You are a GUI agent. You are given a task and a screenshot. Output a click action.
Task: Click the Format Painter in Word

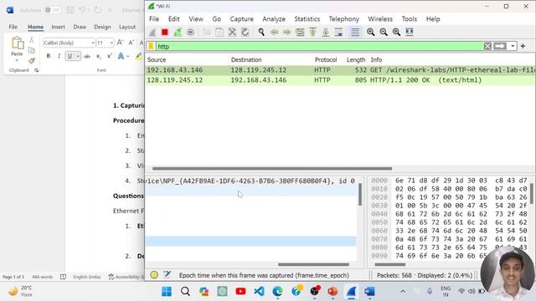pos(32,61)
